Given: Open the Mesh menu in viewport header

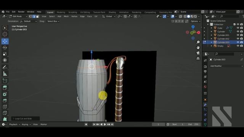Looking at the screenshot, I should 66,16.
